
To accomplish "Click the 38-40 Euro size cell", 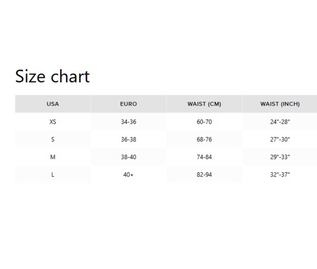I will click(129, 157).
